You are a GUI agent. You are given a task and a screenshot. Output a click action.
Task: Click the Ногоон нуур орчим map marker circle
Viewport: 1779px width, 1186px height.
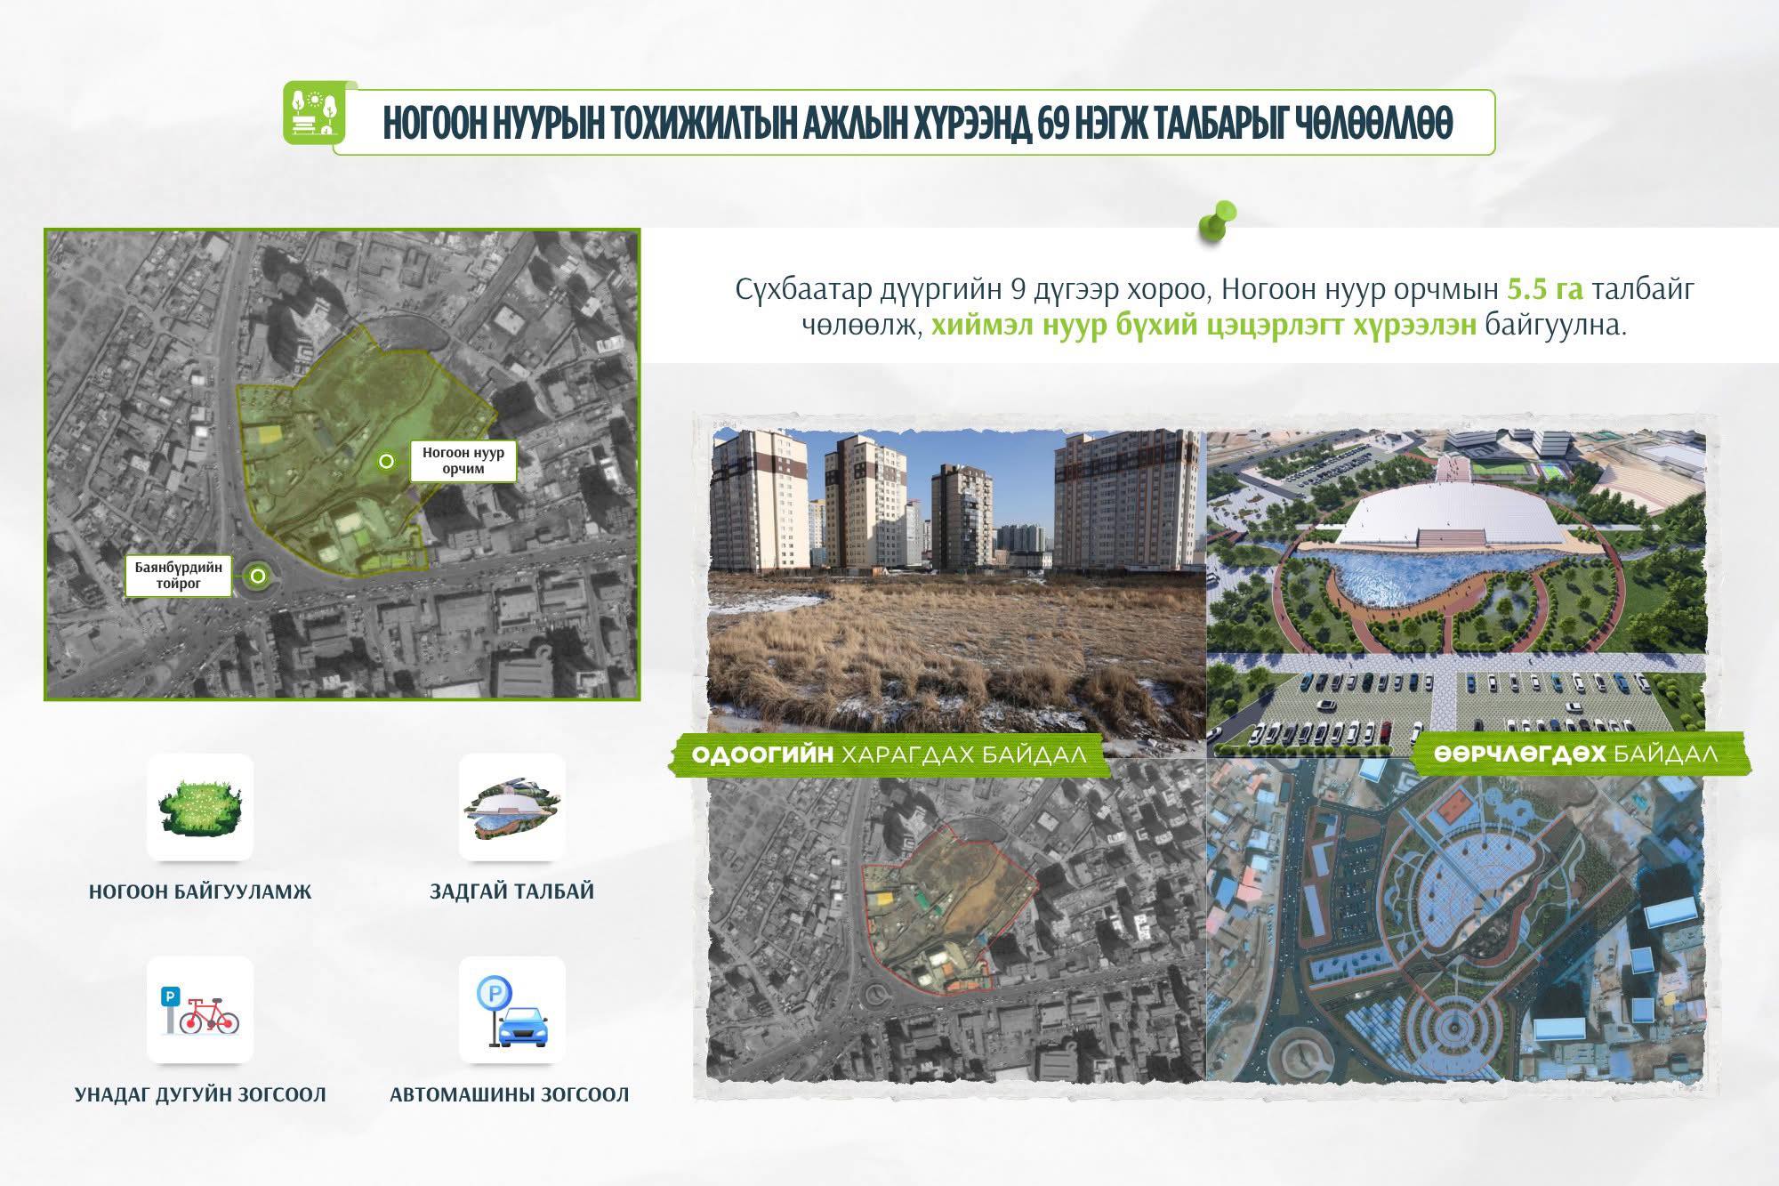[386, 461]
